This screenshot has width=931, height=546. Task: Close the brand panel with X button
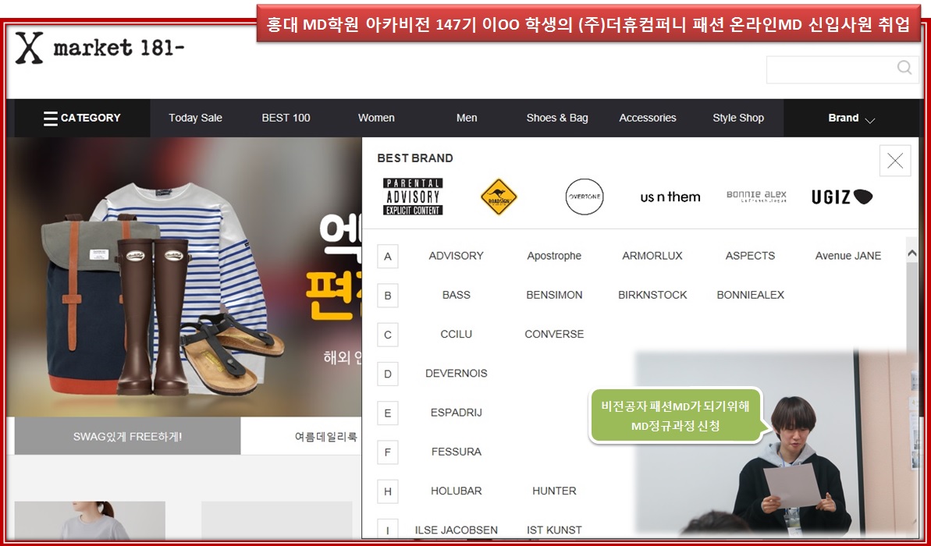click(895, 161)
